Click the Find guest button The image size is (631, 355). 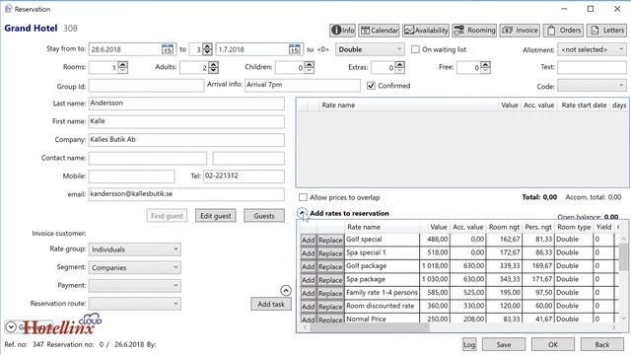[167, 216]
